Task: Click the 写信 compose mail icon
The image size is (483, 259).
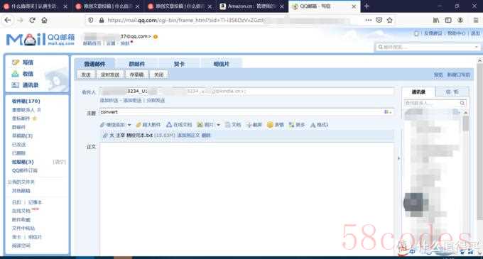Action: [16, 62]
